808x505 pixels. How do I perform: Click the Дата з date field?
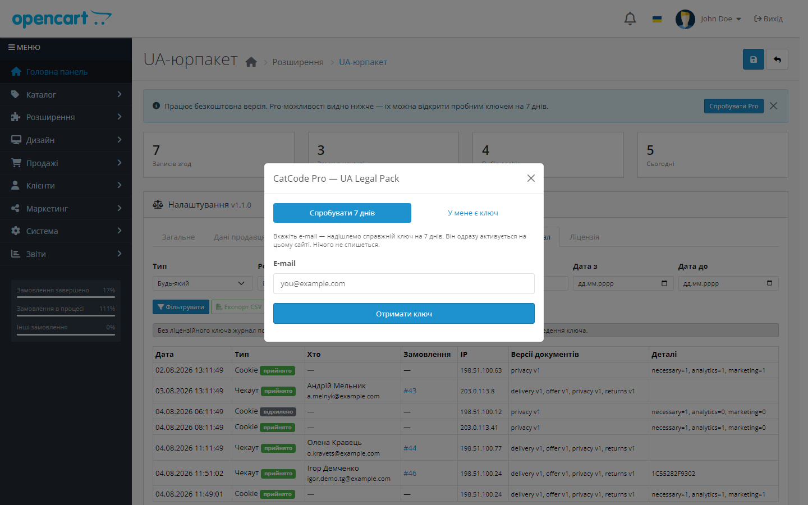coord(623,283)
